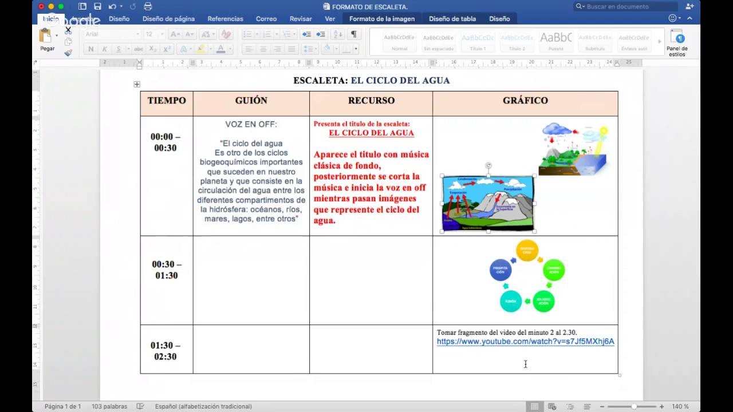Click the 103 palabras word count
This screenshot has width=733, height=412.
click(109, 406)
